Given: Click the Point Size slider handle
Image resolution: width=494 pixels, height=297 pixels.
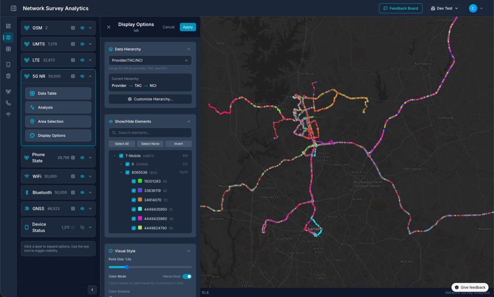Looking at the screenshot, I should pos(127,267).
